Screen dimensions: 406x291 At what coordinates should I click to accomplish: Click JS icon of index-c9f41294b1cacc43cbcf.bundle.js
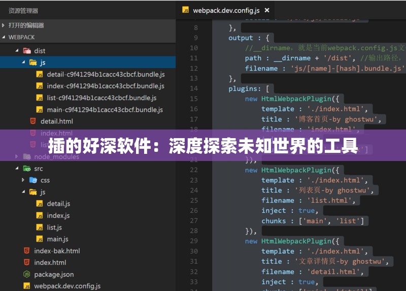pyautogui.click(x=40, y=86)
